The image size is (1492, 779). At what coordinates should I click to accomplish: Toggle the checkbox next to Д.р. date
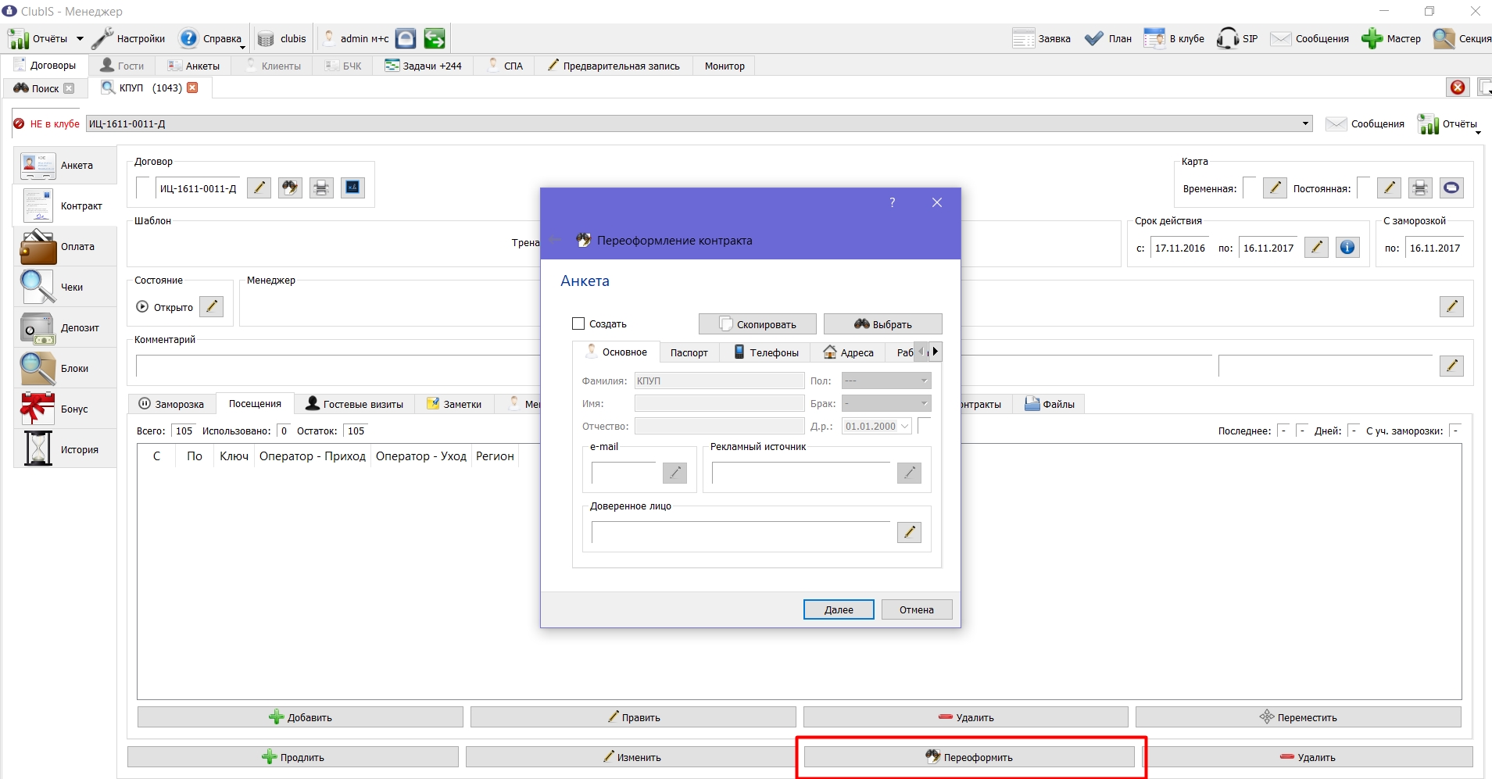click(x=924, y=426)
